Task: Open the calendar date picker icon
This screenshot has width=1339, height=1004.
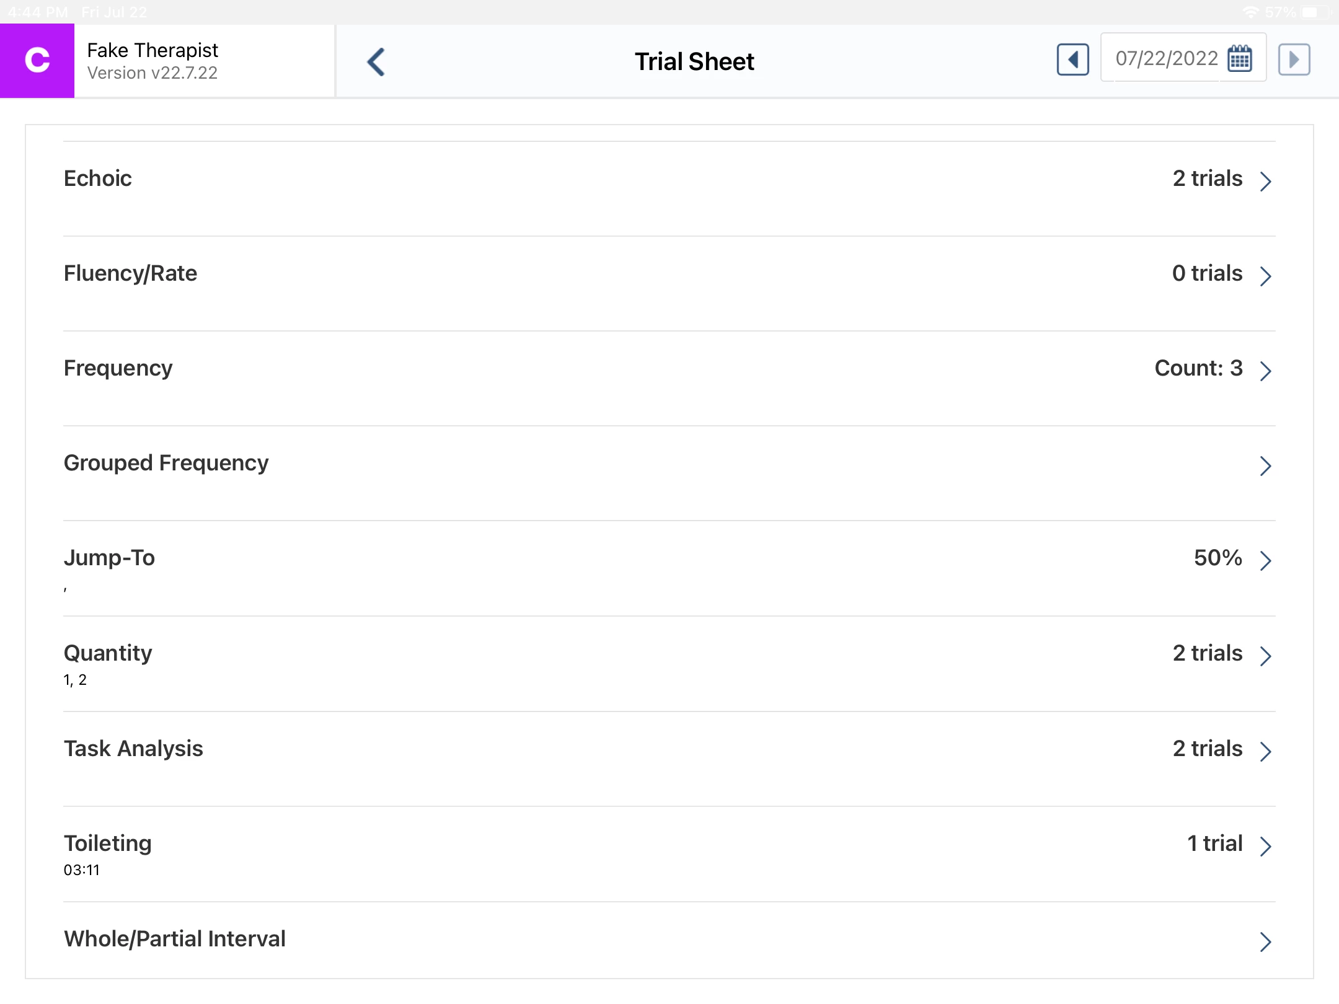Action: pyautogui.click(x=1240, y=59)
